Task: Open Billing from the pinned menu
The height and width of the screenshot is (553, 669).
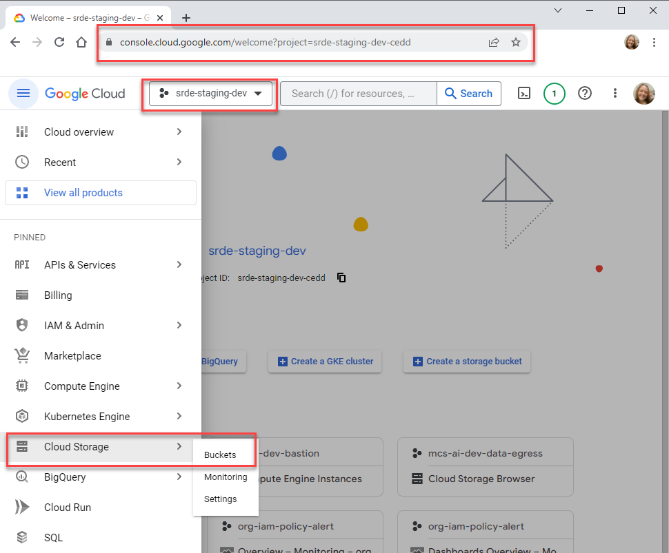Action: (x=101, y=295)
